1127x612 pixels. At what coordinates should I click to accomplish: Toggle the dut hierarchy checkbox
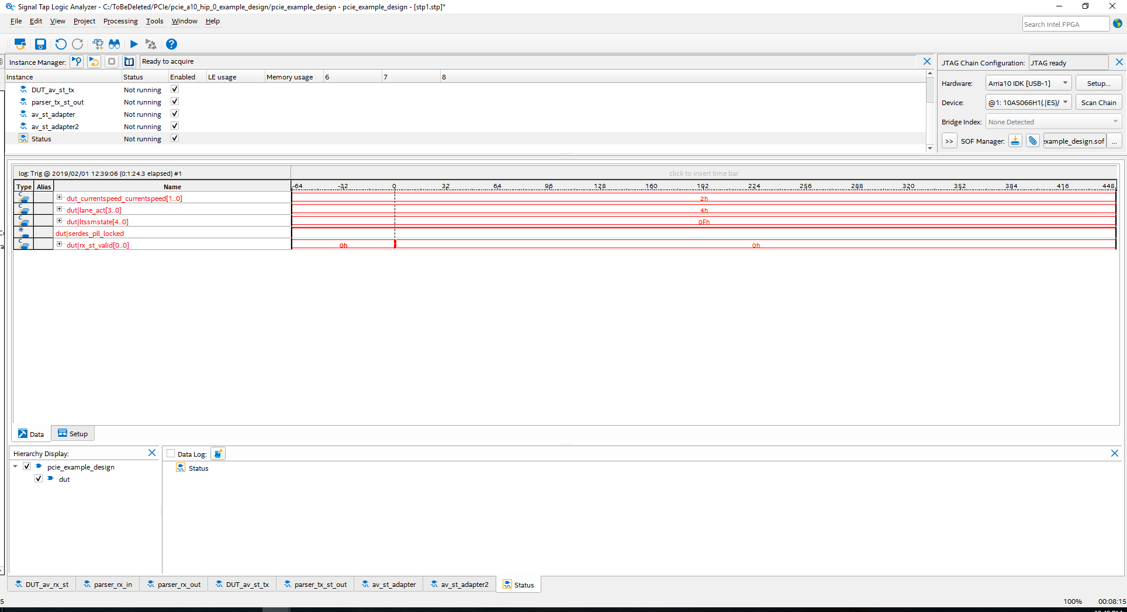(x=39, y=479)
